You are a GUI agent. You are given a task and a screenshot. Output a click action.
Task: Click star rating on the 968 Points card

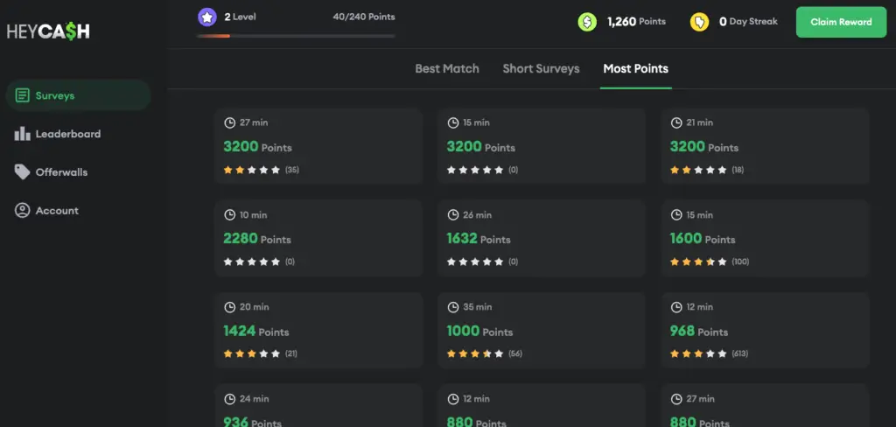point(698,353)
